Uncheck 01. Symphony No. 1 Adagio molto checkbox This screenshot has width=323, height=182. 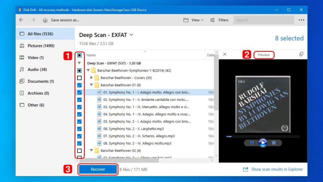[x=79, y=93]
